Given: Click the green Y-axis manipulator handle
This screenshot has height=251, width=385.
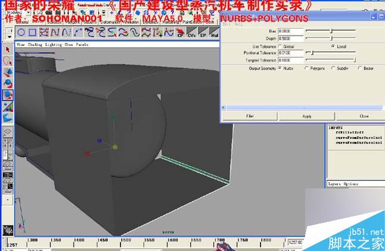Looking at the screenshot, I should 113,117.
